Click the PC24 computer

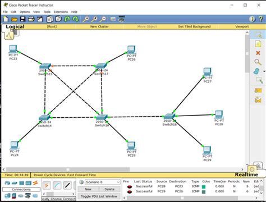coord(15,145)
